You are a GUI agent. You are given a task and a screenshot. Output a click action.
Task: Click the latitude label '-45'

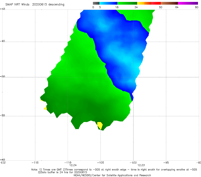click(2, 41)
